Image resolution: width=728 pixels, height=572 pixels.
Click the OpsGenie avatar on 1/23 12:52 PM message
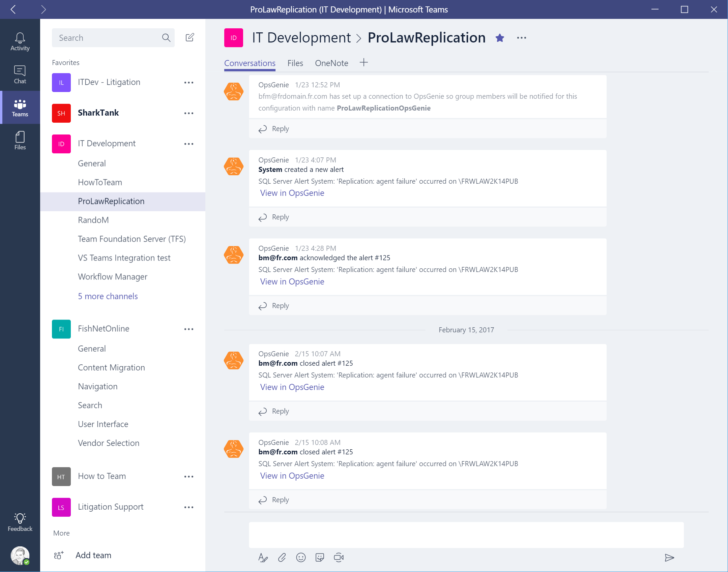tap(234, 91)
